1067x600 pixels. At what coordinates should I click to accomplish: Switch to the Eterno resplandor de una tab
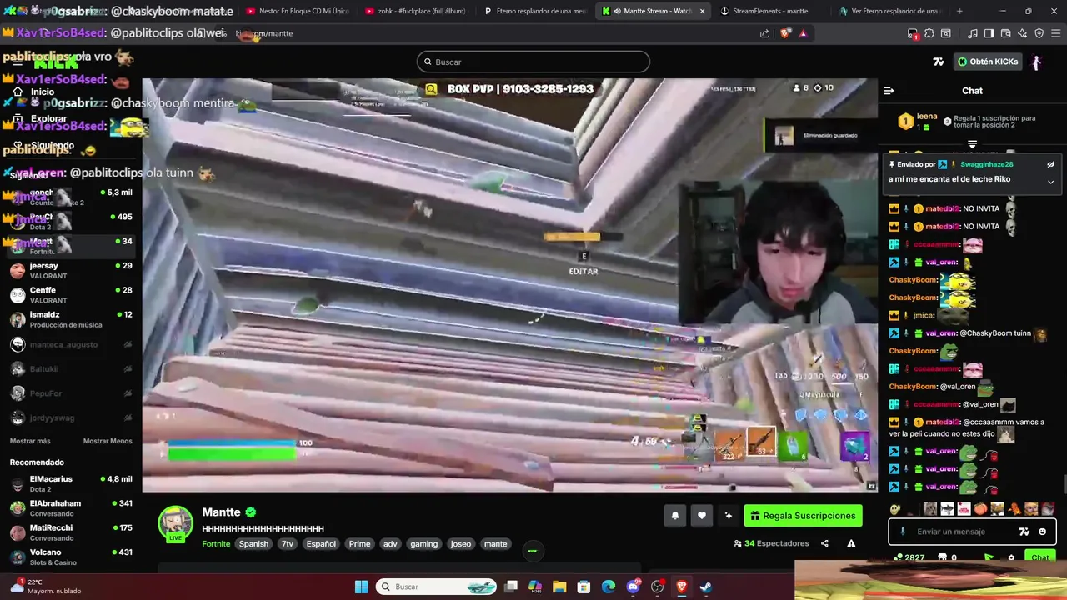pyautogui.click(x=535, y=11)
